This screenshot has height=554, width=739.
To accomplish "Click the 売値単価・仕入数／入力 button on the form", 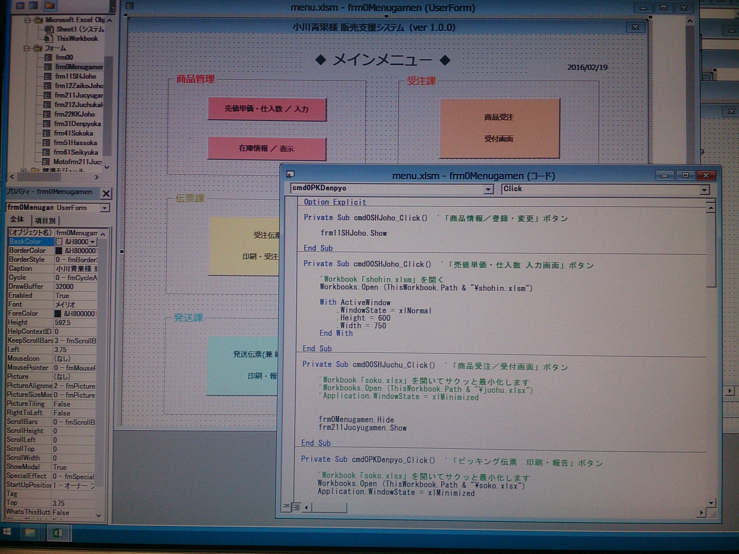I will (x=267, y=109).
